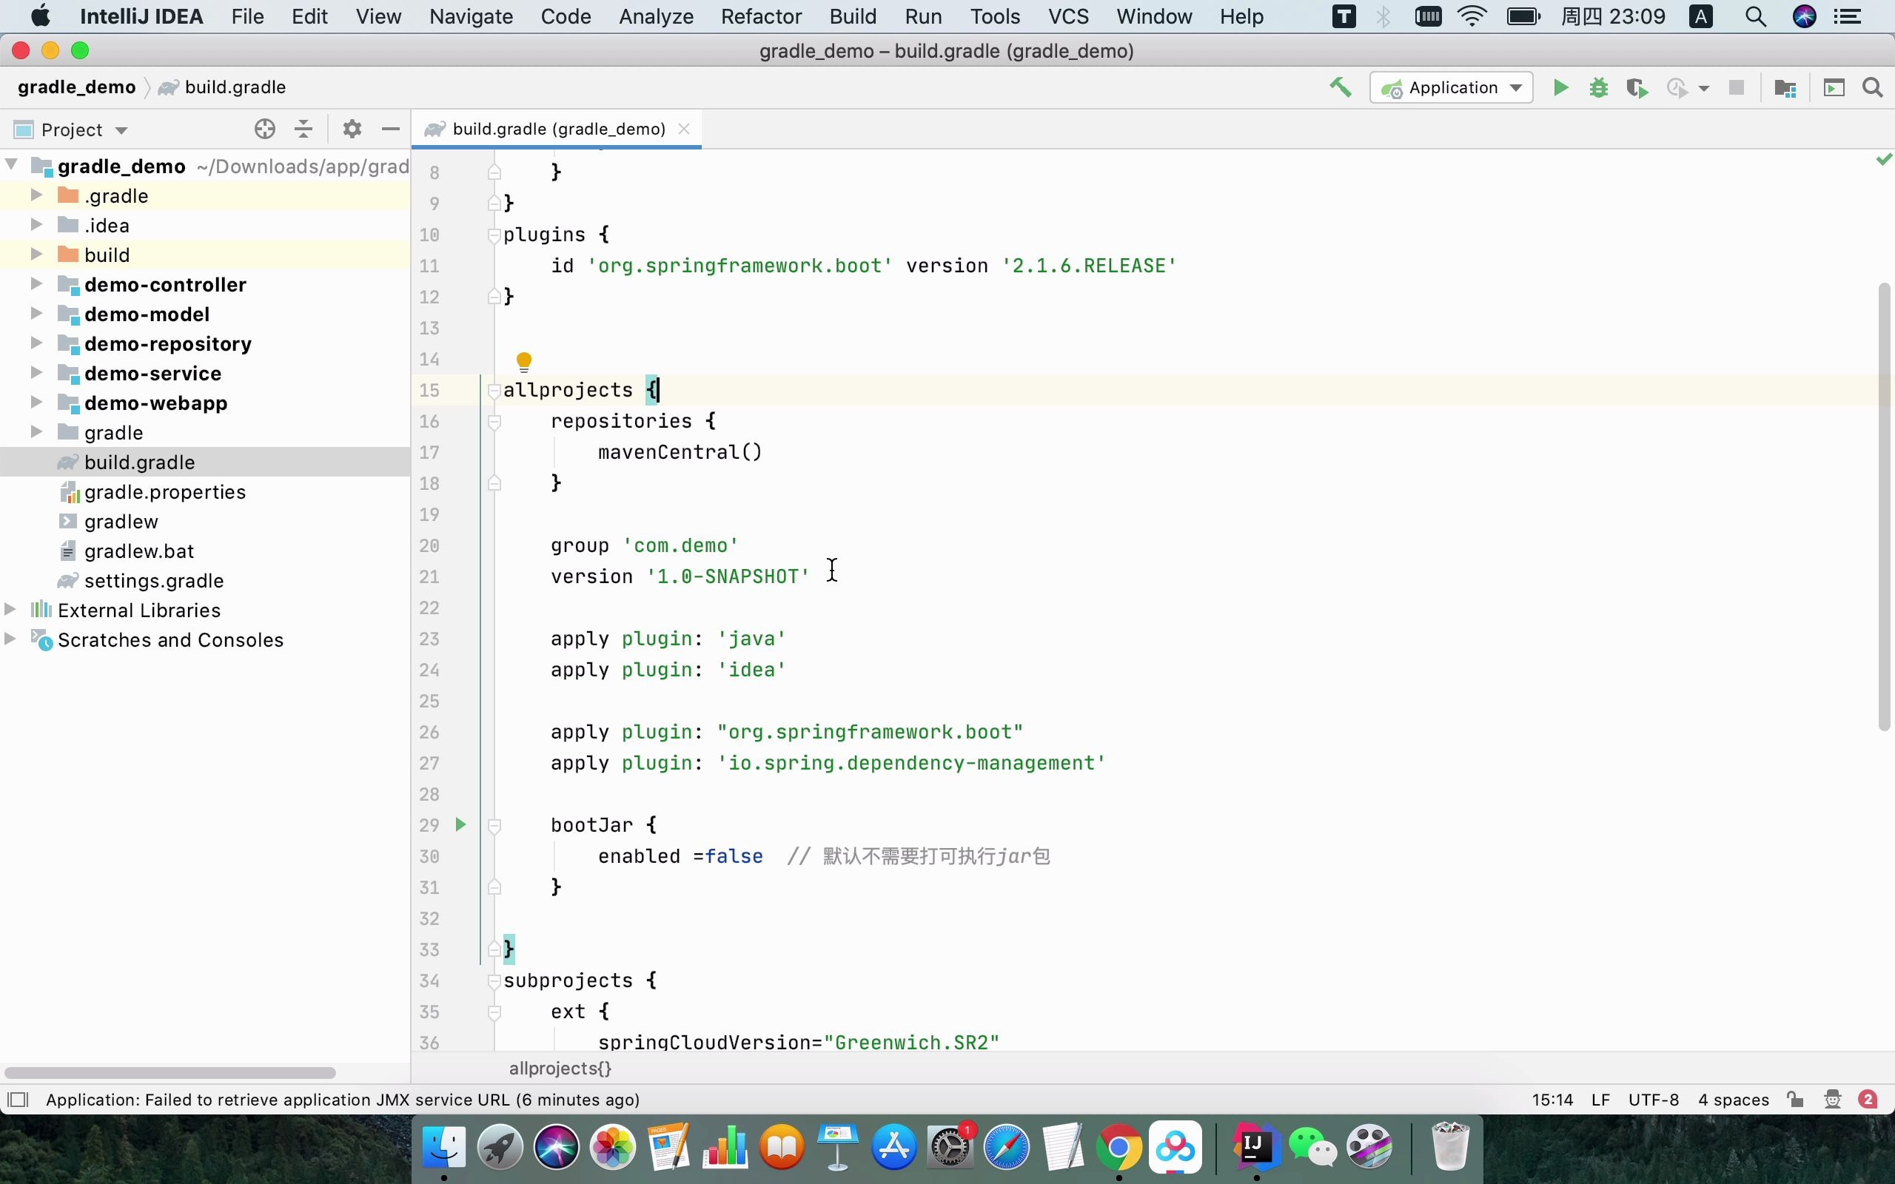The width and height of the screenshot is (1895, 1184).
Task: Select Application configuration dropdown
Action: point(1452,86)
